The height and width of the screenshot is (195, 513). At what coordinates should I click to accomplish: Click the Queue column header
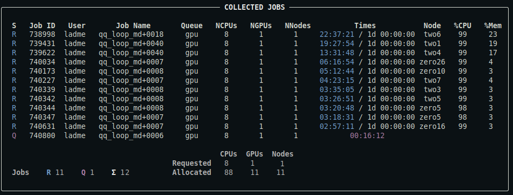(x=192, y=25)
